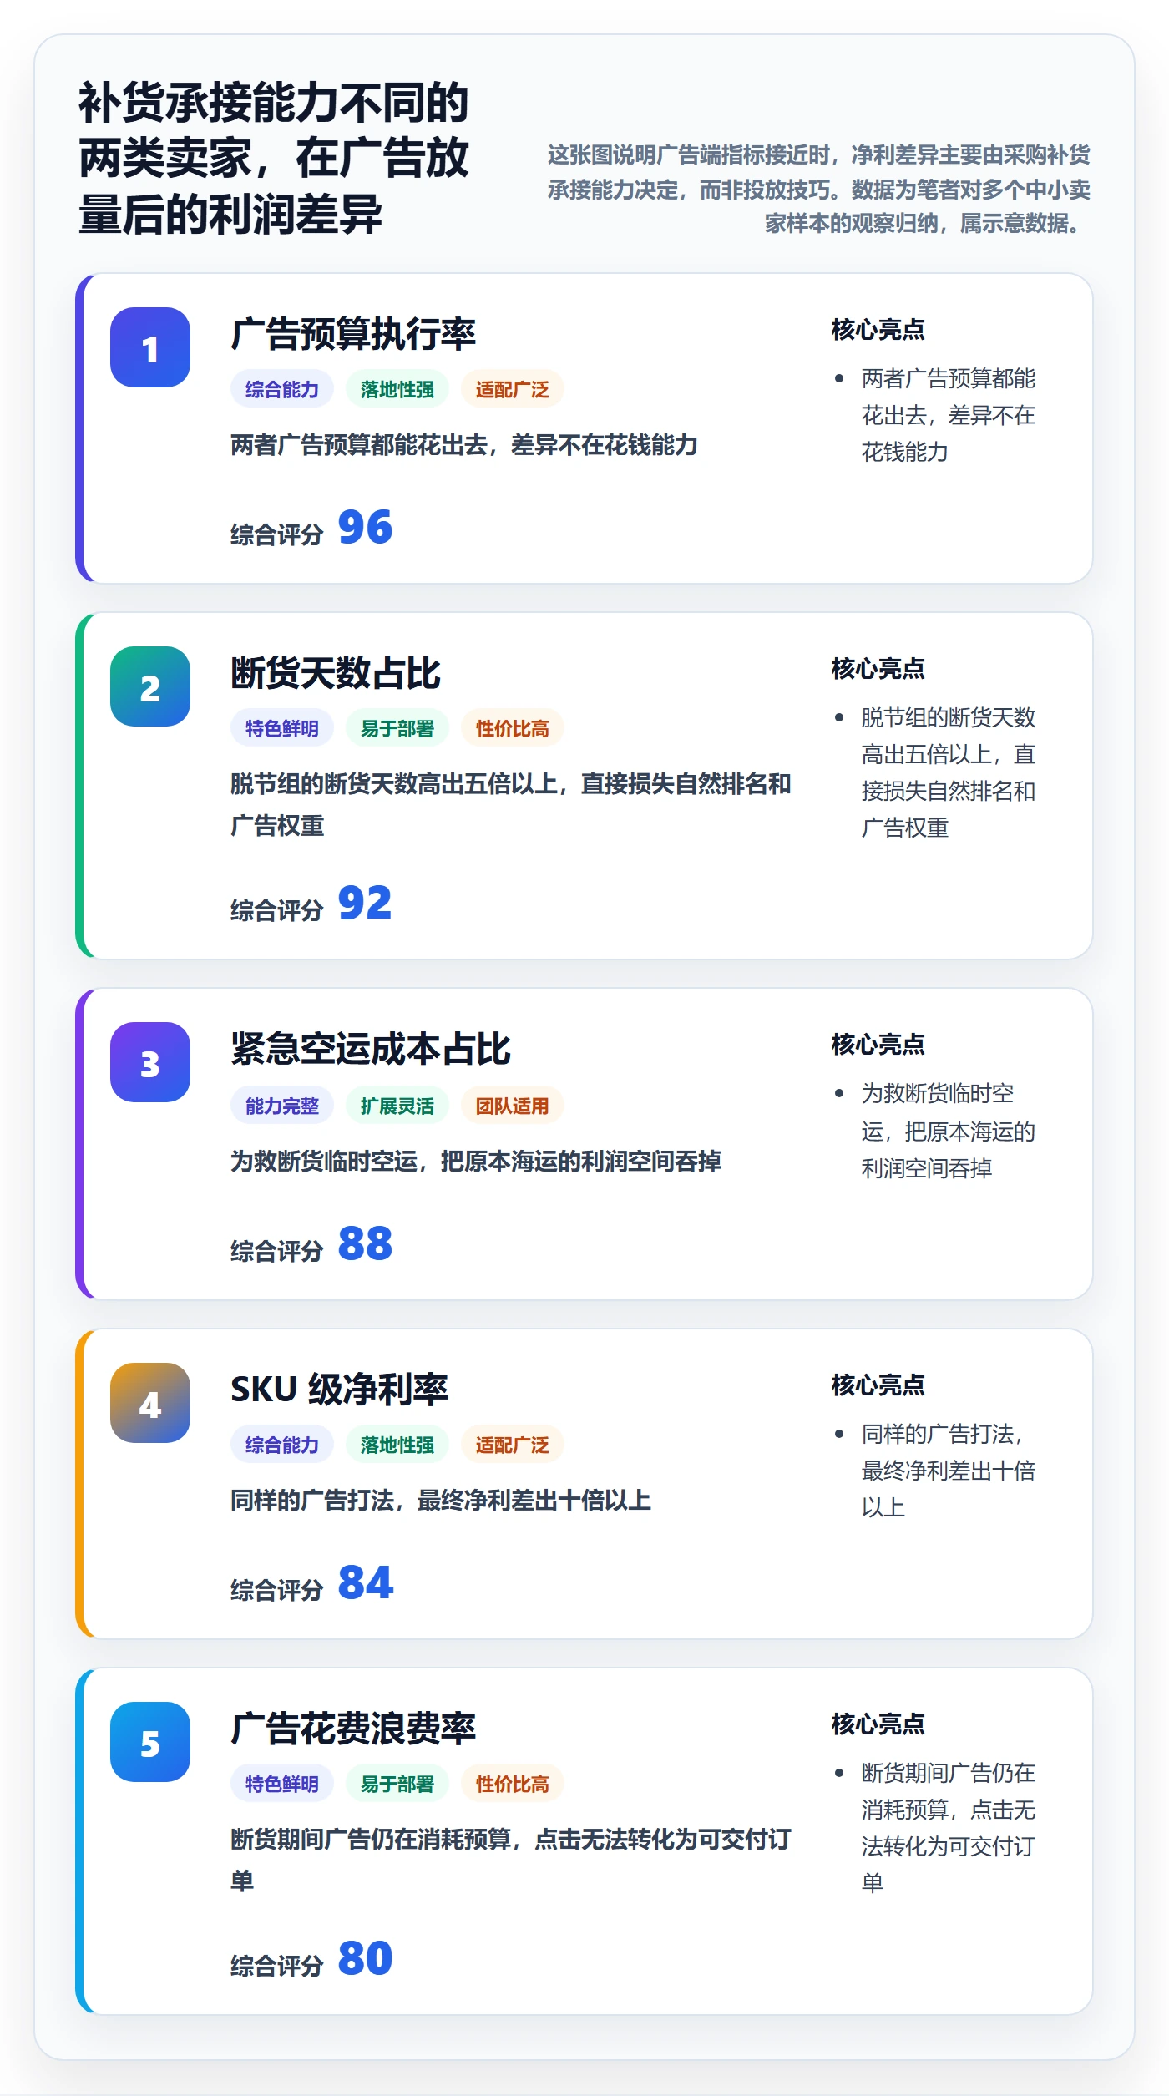
Task: Click highlight bullet 两者广告预算都能花出去
Action: tap(949, 415)
